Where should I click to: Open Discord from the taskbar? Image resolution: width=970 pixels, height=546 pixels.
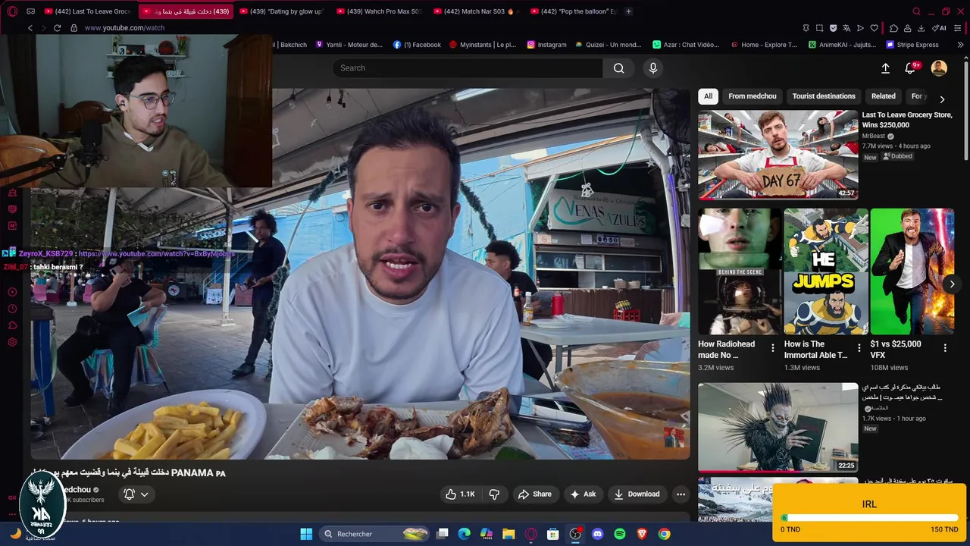coord(597,534)
